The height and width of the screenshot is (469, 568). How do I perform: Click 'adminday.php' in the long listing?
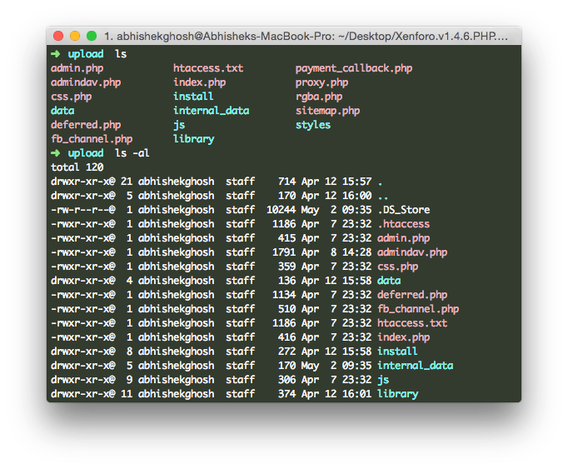click(x=412, y=252)
